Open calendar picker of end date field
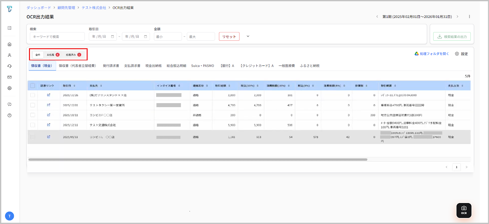489x224 pixels. coord(146,37)
